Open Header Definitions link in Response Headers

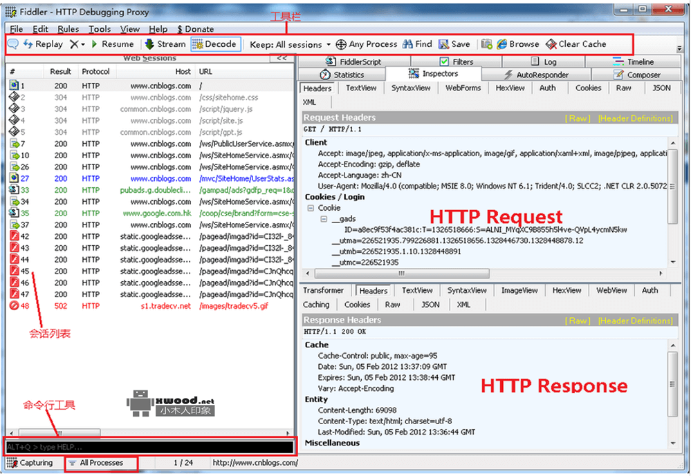(636, 321)
